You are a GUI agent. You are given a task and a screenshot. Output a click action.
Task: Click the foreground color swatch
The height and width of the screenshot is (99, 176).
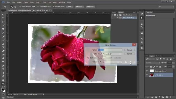(2, 89)
